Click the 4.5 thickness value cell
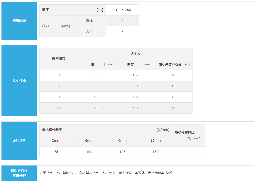257x183 pixels. tap(135, 97)
